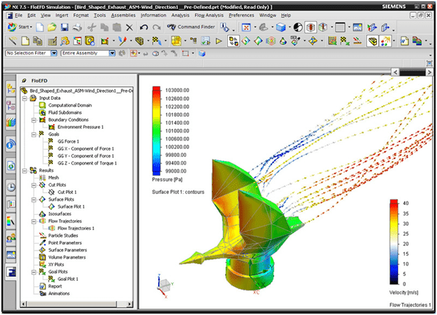Viewport: 437px width, 315px height.
Task: Click the Delete X icon
Action: click(130, 27)
